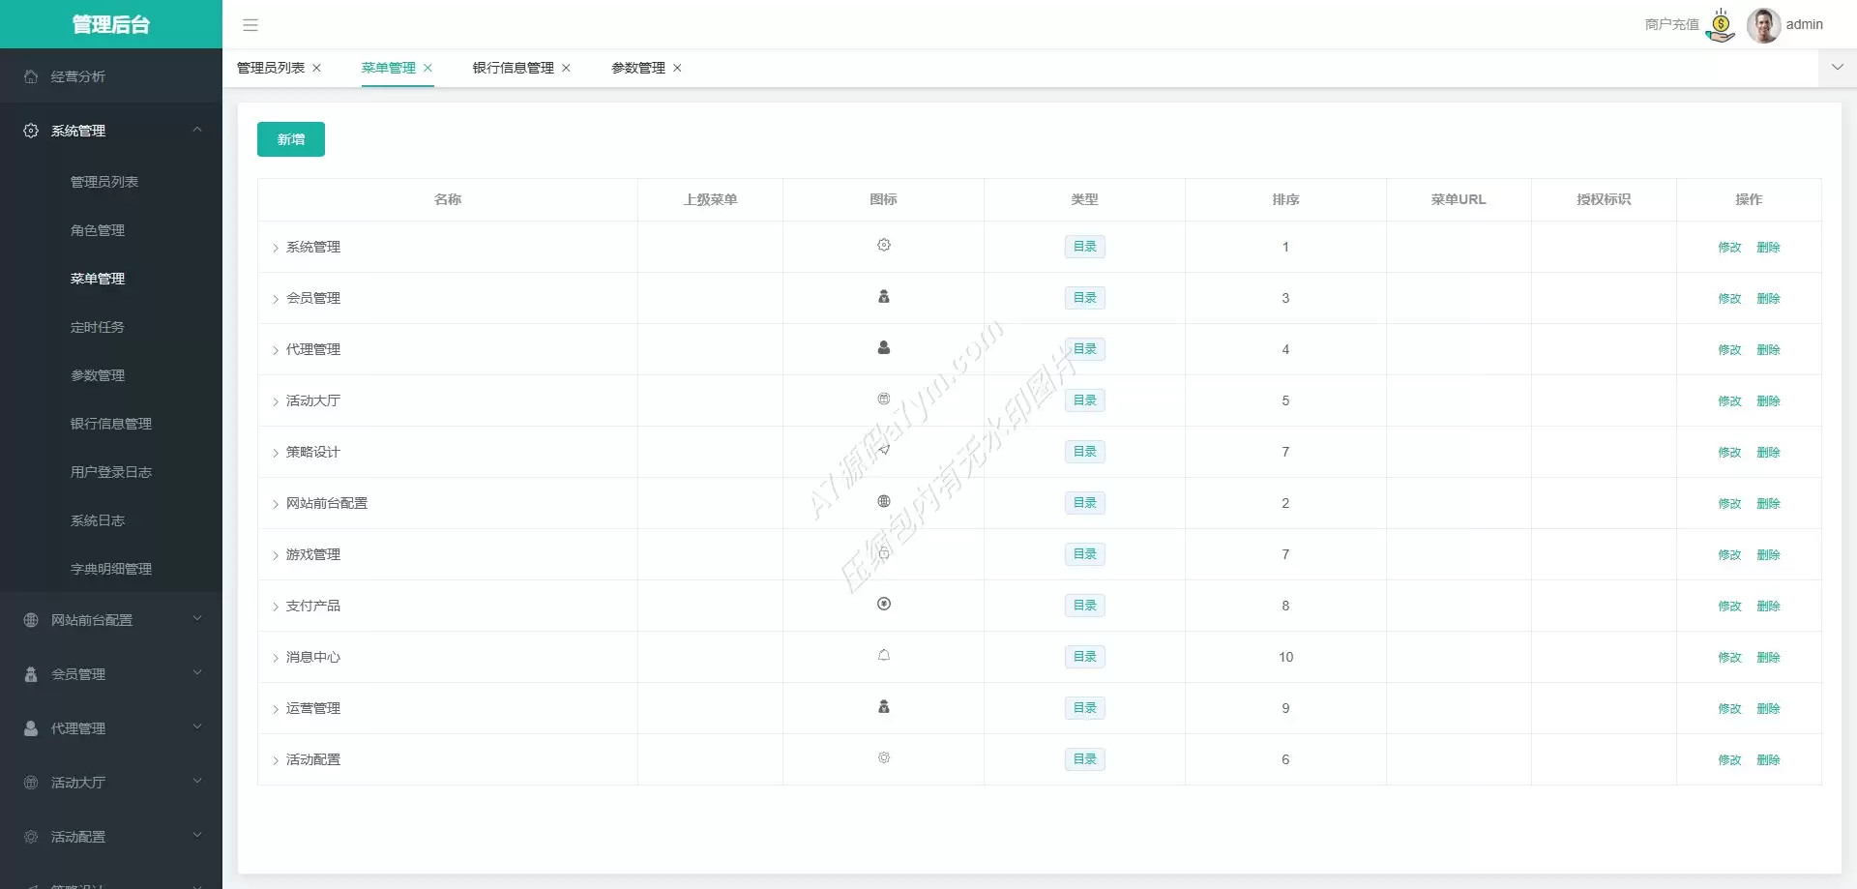The height and width of the screenshot is (889, 1857).
Task: Switch to the 银行信息管理 tab
Action: pyautogui.click(x=513, y=68)
